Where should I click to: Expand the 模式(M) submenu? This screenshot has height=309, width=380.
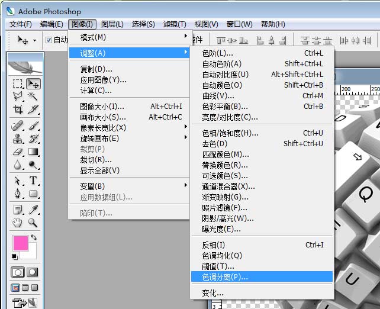(129, 37)
